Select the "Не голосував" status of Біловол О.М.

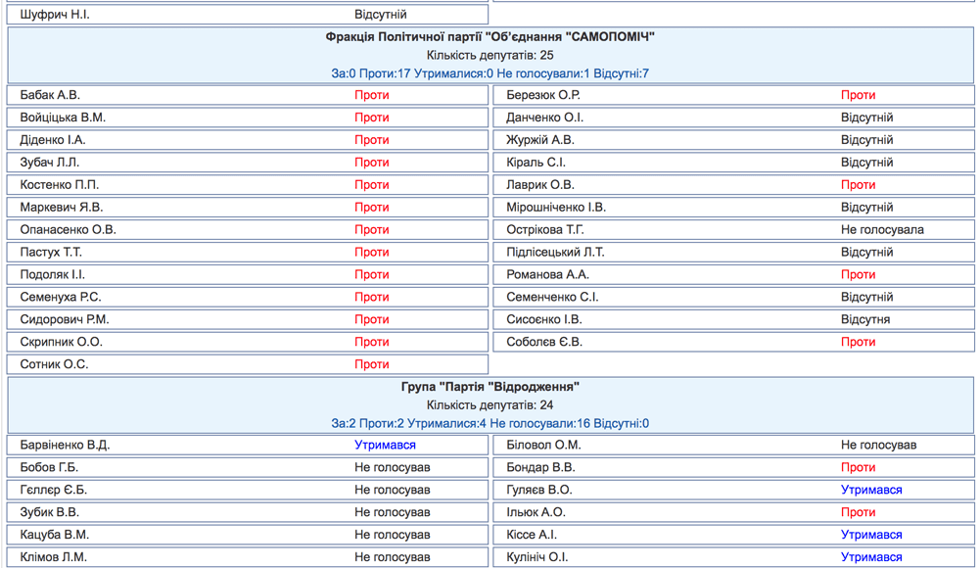[x=878, y=445]
